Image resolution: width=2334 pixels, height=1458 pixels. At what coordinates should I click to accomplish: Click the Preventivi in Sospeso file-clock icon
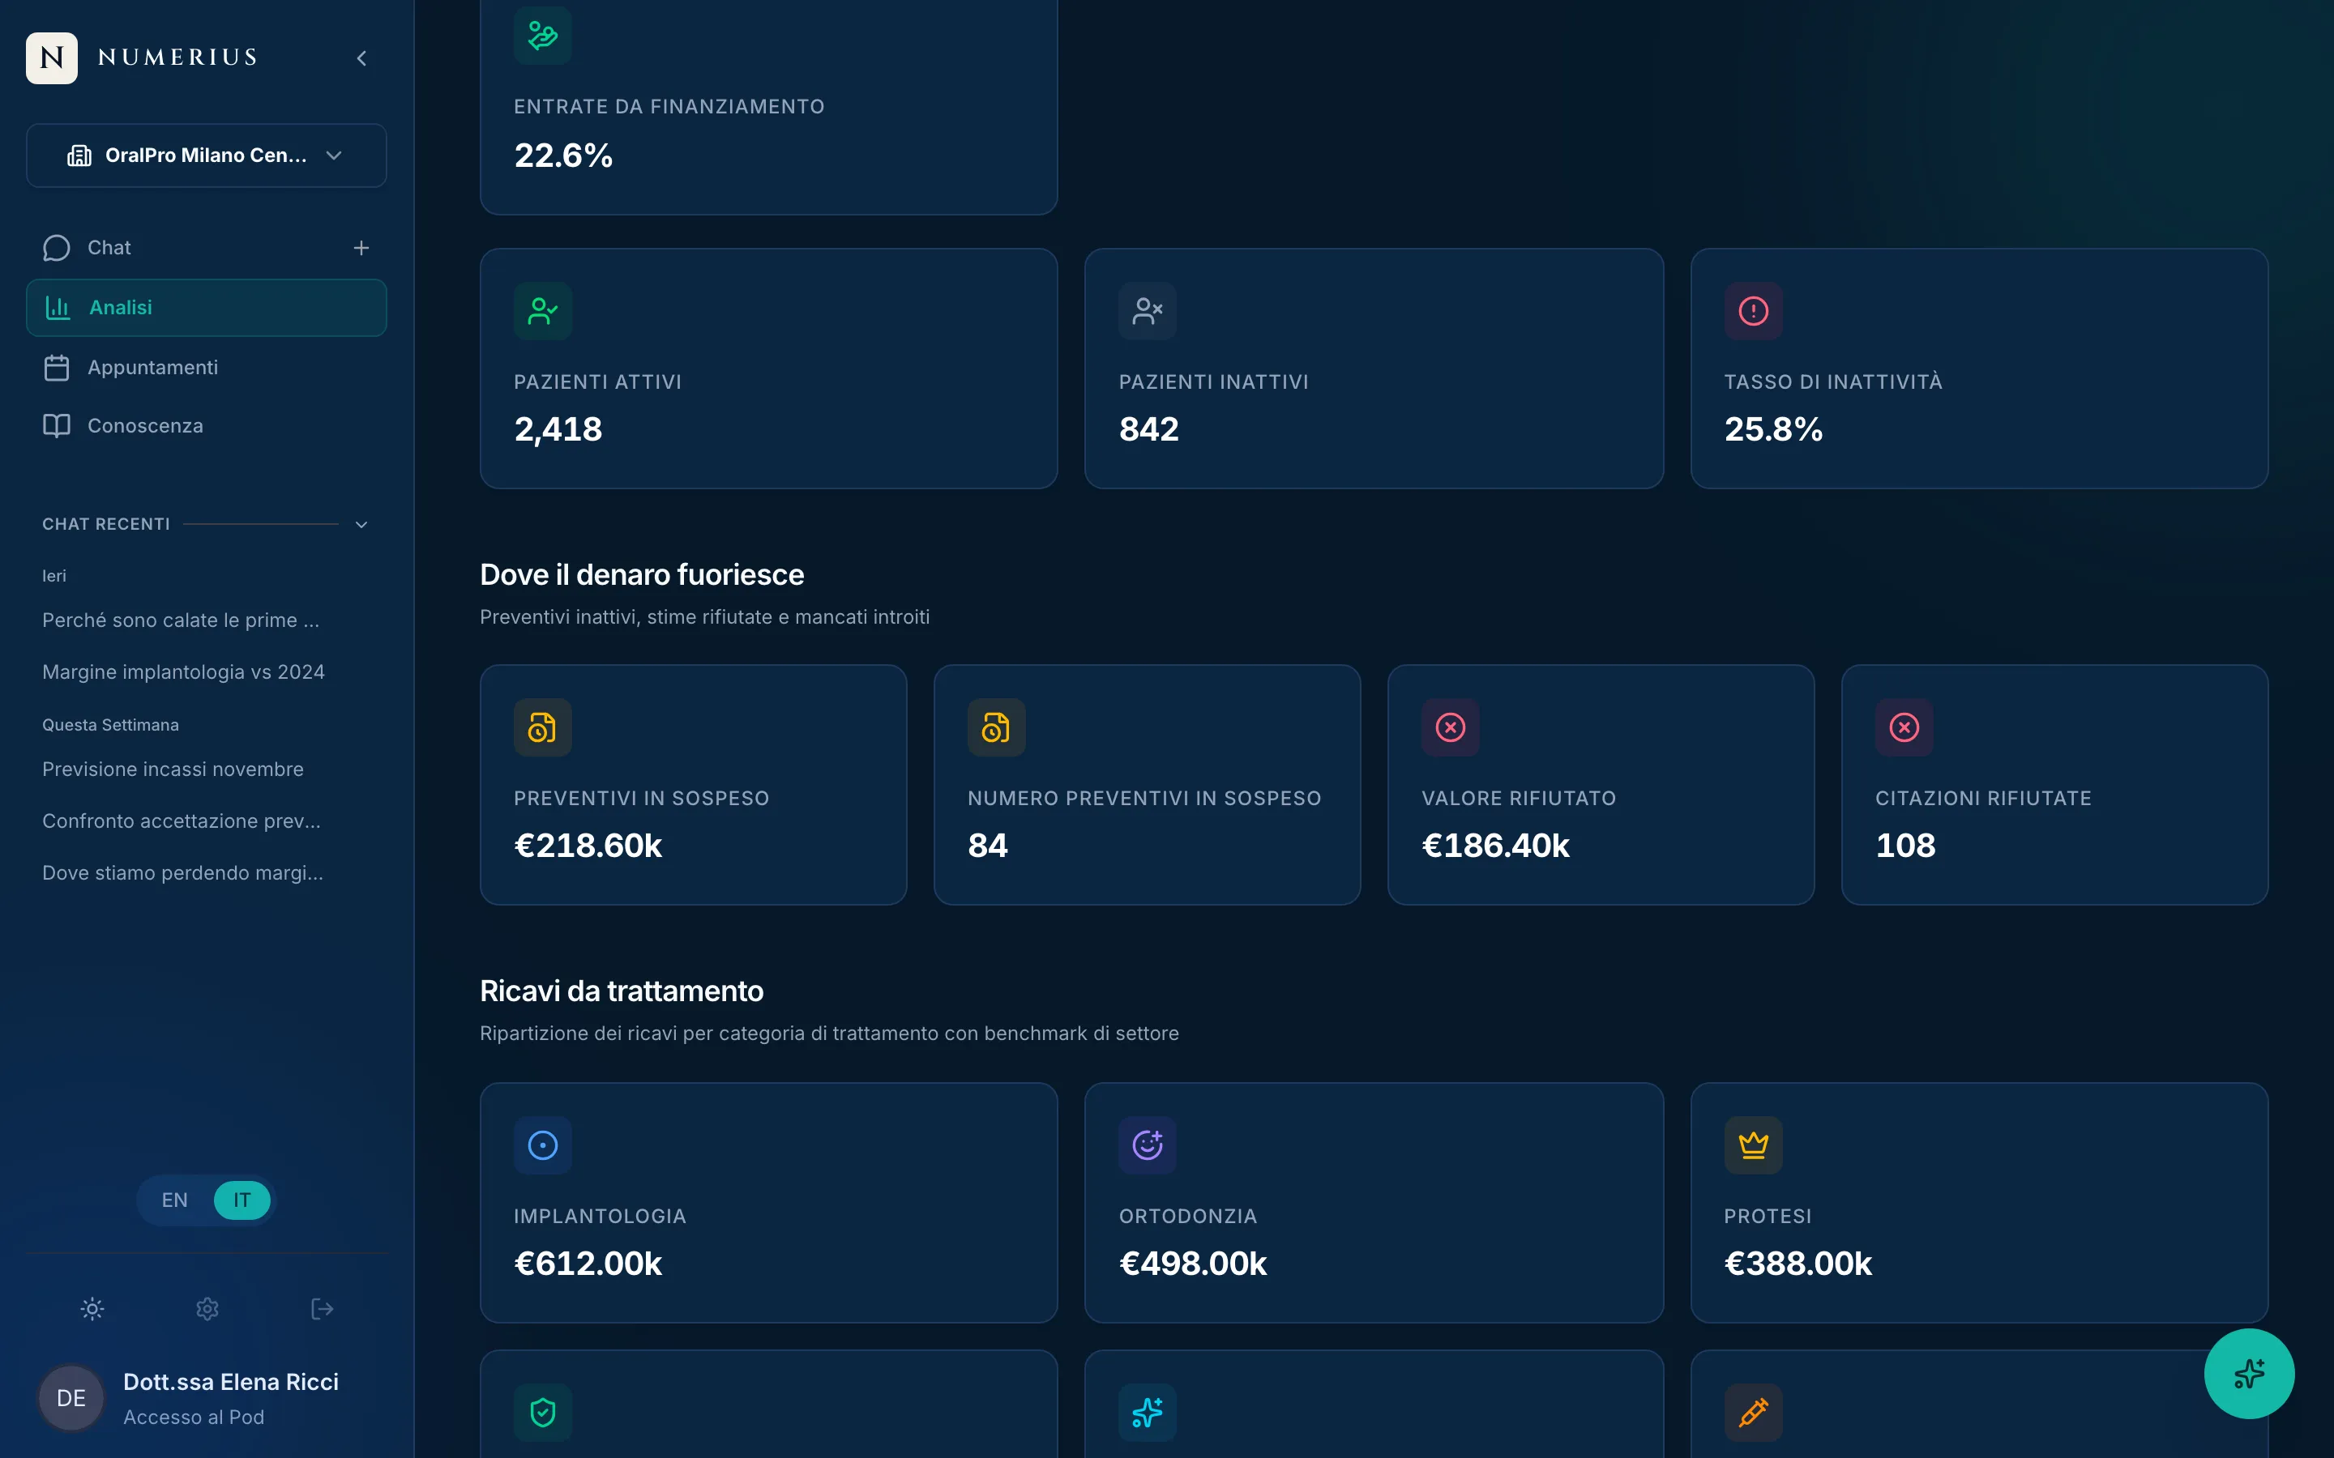(543, 727)
